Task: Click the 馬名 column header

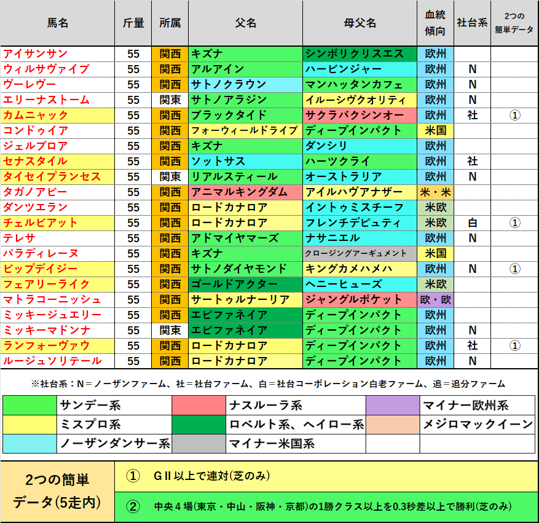Action: [x=57, y=23]
